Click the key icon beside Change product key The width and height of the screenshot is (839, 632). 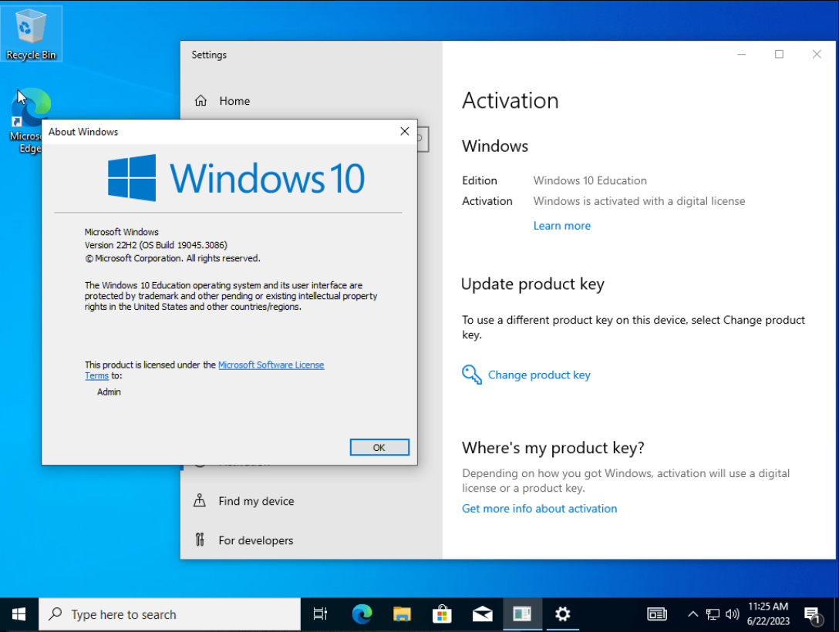[x=471, y=375]
